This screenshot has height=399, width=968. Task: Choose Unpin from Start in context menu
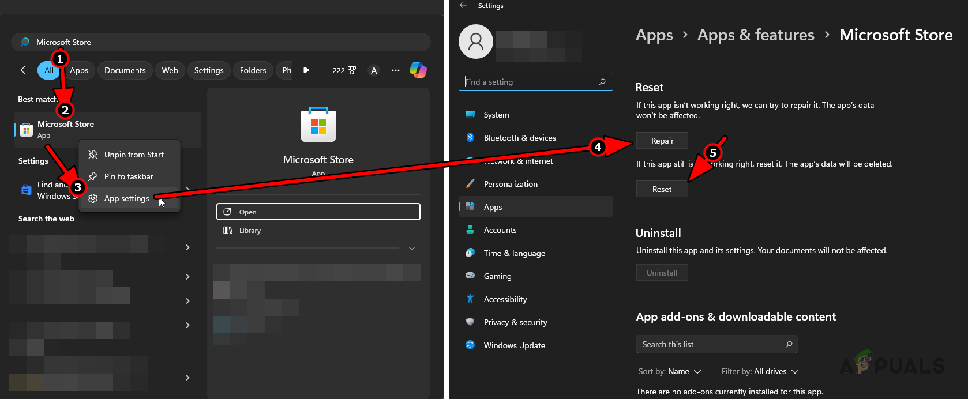pos(130,155)
